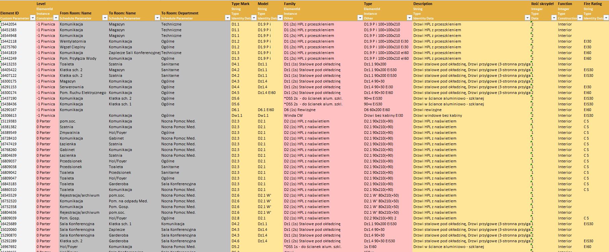Open the Fire Rating filter dropdown
This screenshot has width=609, height=252.
point(606,18)
